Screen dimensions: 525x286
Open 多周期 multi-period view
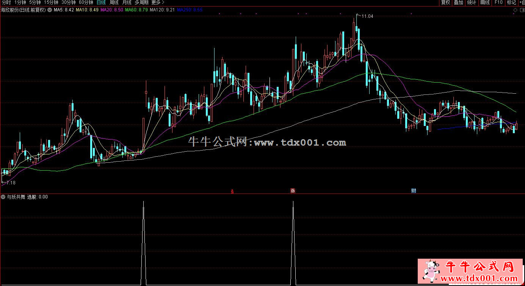coord(141,2)
